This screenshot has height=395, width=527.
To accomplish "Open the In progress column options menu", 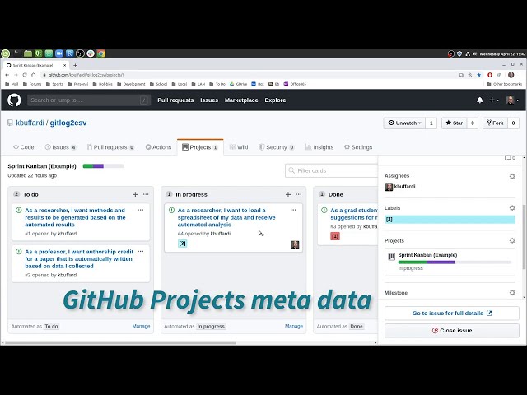I will [298, 194].
